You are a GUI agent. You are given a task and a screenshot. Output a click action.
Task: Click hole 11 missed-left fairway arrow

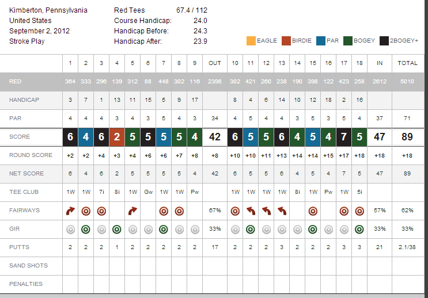tap(251, 211)
